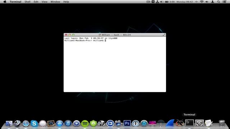Open the green shield Dock app
Screen dimensions: 230x129
click(93, 123)
